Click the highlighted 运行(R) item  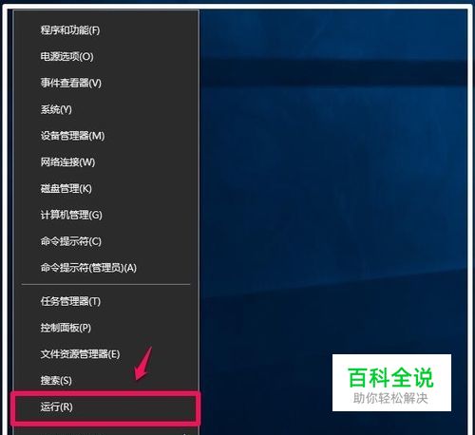105,407
